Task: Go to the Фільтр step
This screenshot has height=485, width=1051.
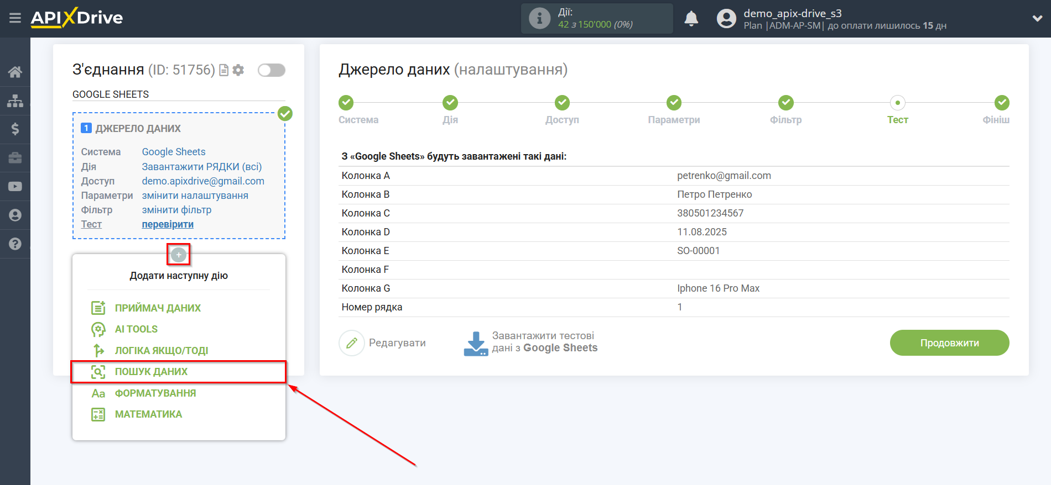Action: pyautogui.click(x=786, y=102)
